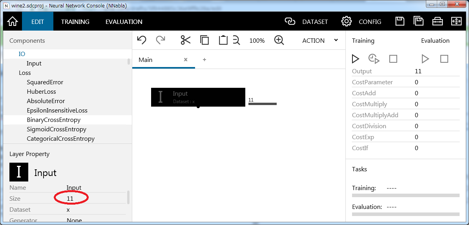Undo the last edit
The height and width of the screenshot is (225, 469).
click(141, 40)
